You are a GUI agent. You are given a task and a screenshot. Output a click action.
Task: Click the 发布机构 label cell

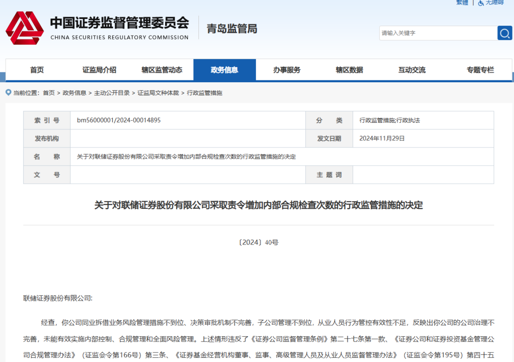[x=47, y=138]
